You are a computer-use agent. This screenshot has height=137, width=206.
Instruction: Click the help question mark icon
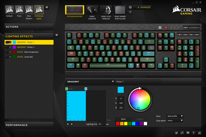point(130,12)
